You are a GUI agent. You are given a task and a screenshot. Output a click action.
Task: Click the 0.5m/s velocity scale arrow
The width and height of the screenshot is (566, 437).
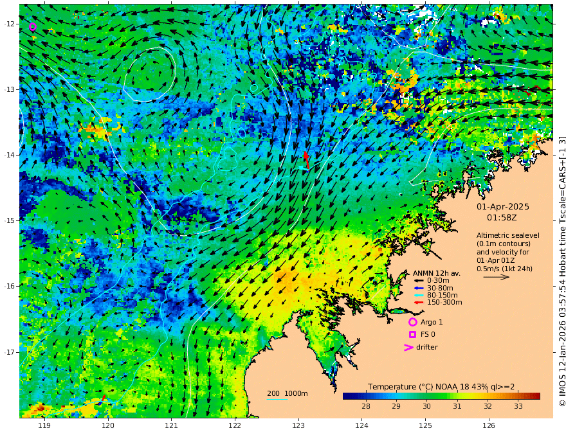(497, 277)
